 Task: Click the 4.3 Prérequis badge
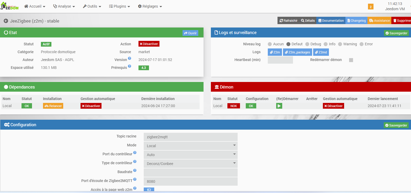(144, 68)
